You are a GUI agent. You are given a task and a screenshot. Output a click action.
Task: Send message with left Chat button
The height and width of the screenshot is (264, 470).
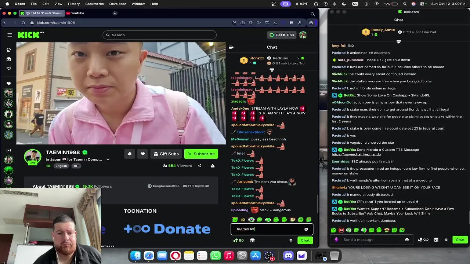pos(305,241)
